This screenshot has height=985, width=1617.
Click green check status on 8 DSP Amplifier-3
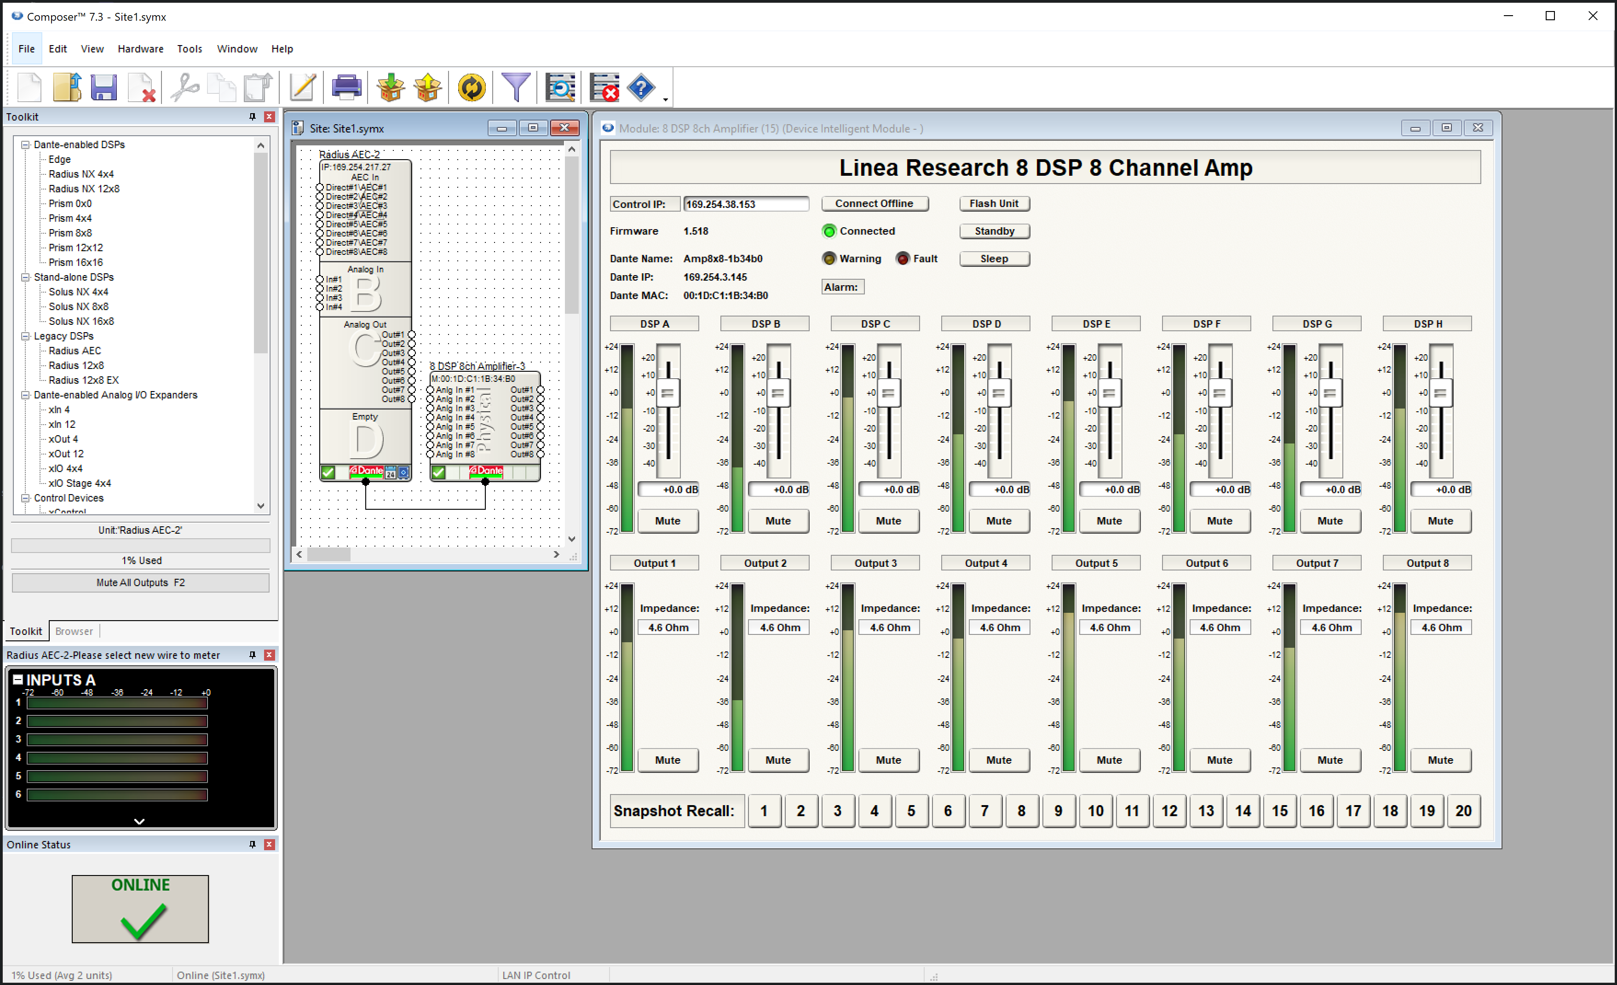point(438,472)
